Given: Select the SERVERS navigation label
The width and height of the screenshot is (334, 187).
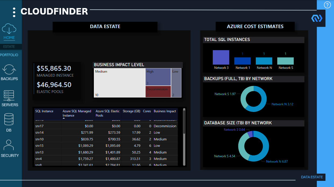Looking at the screenshot, I should (x=10, y=105).
